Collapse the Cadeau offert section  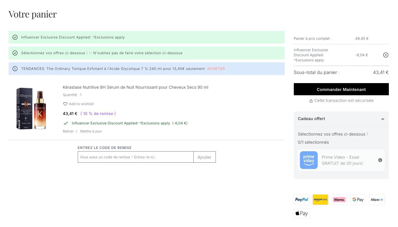[382, 119]
